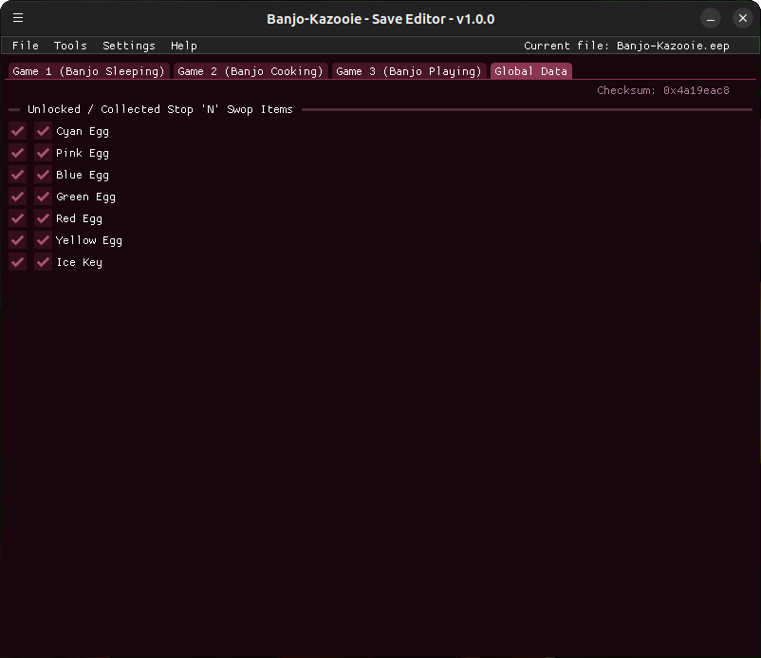Toggle the unlocked checkbox for Cyan Egg
Viewport: 761px width, 658px height.
tap(17, 131)
